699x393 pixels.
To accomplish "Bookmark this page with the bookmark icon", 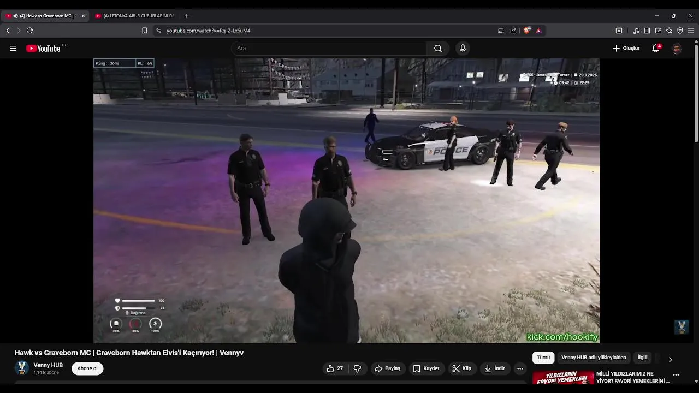I will click(144, 31).
